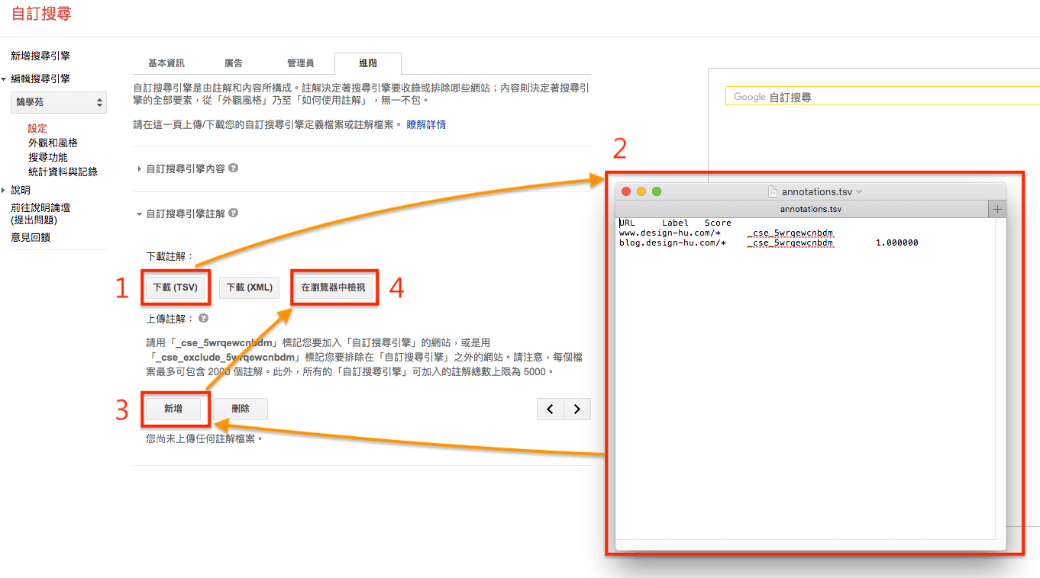
Task: Click the Google 自訂搜尋 input field
Action: (878, 97)
